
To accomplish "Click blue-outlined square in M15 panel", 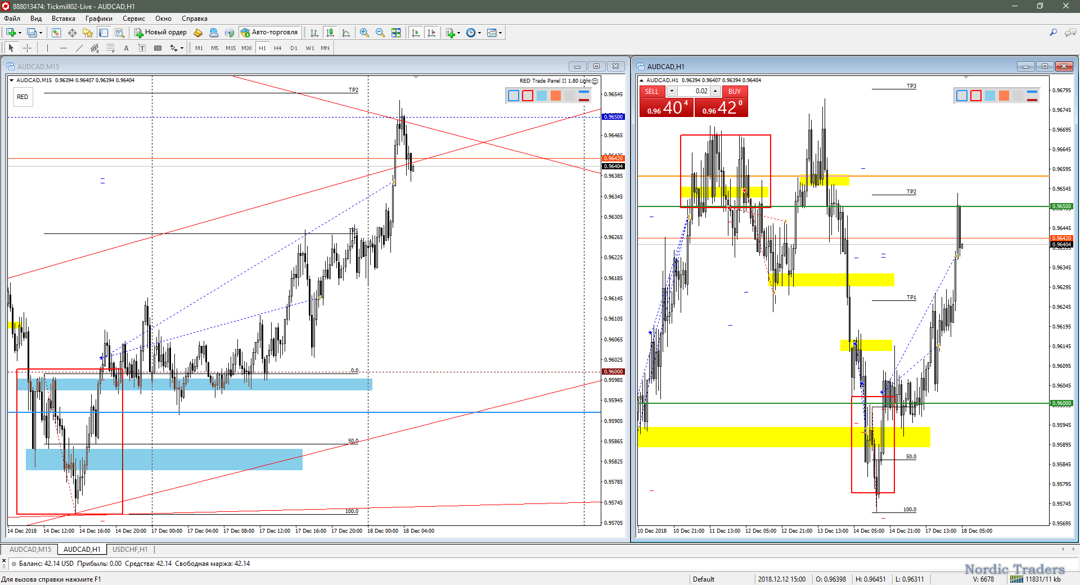I will [514, 96].
